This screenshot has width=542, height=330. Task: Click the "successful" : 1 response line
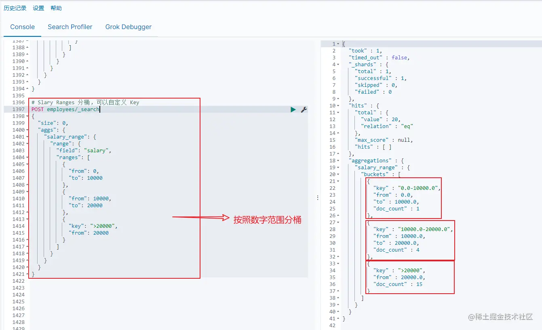pyautogui.click(x=381, y=78)
